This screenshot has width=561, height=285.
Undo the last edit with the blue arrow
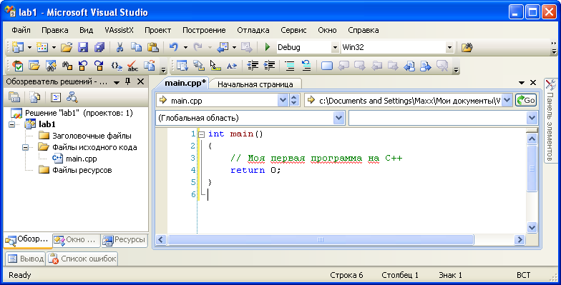[173, 47]
